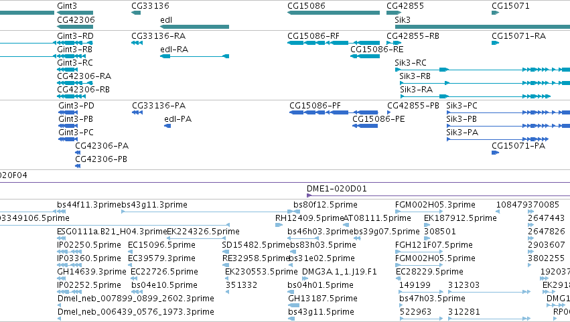Select transcript CG33136-RA label
The image size is (570, 322).
pyautogui.click(x=159, y=36)
